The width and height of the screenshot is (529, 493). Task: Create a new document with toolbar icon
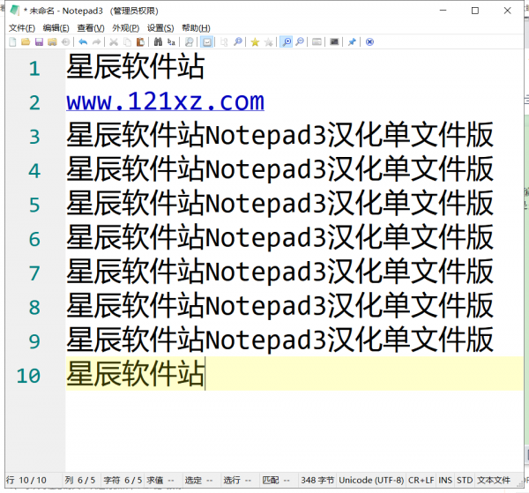pos(12,41)
